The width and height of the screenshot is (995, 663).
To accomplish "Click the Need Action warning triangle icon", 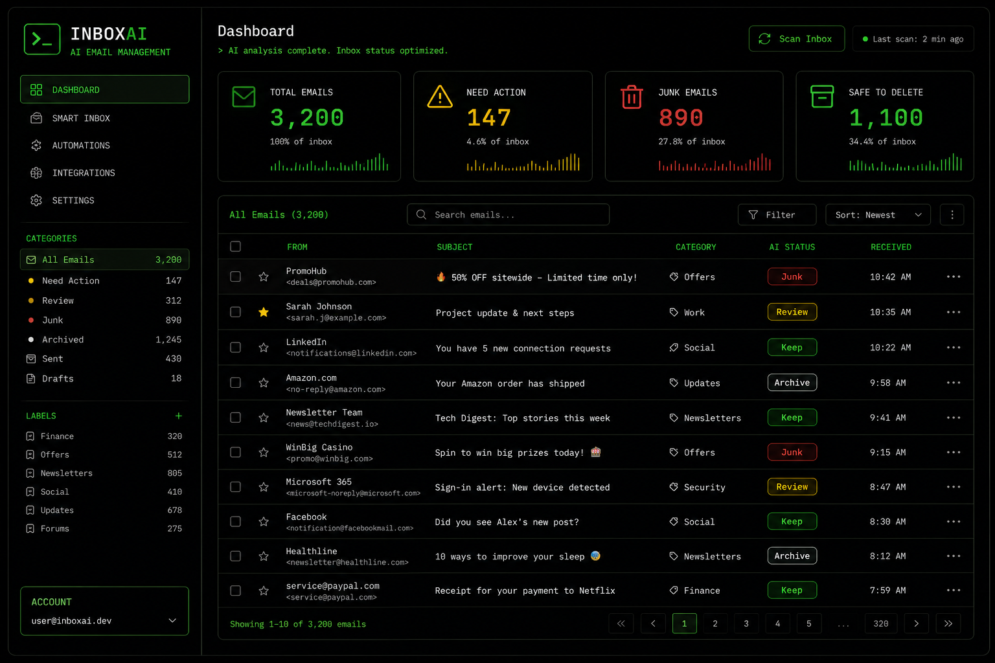I will [x=440, y=96].
